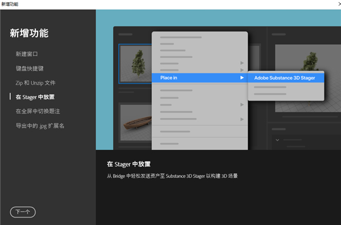
Task: Select Zip 和 Unzip 文件 entry
Action: tap(35, 83)
